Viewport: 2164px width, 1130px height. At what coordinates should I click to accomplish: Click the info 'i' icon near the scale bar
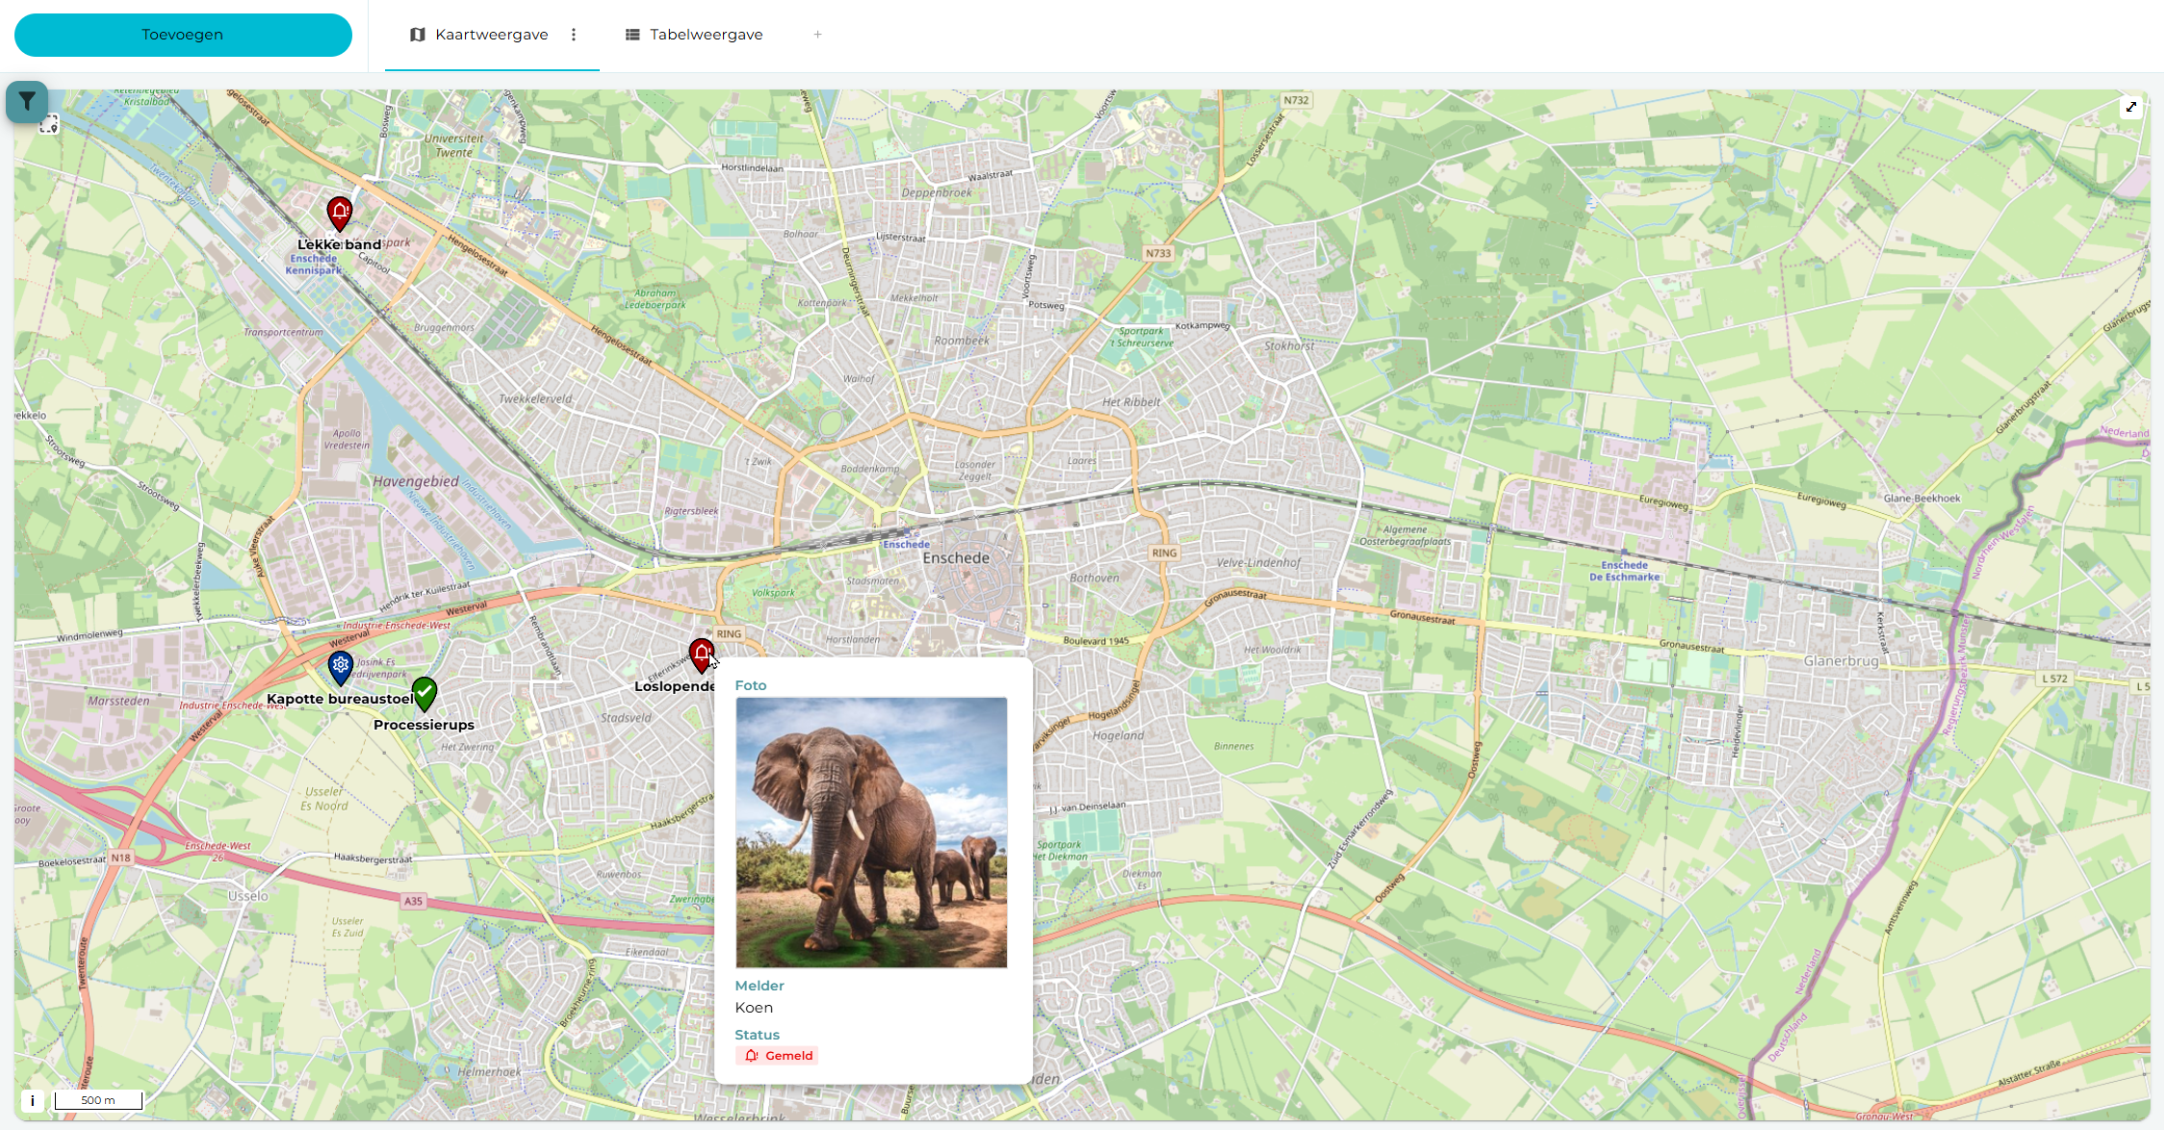34,1100
